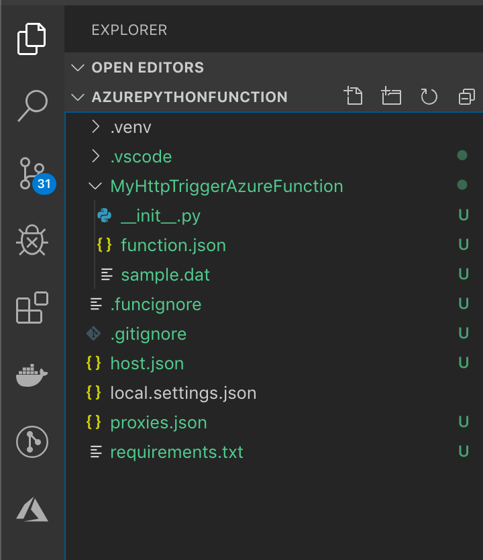Open the Extensions view
The width and height of the screenshot is (483, 560).
32,308
